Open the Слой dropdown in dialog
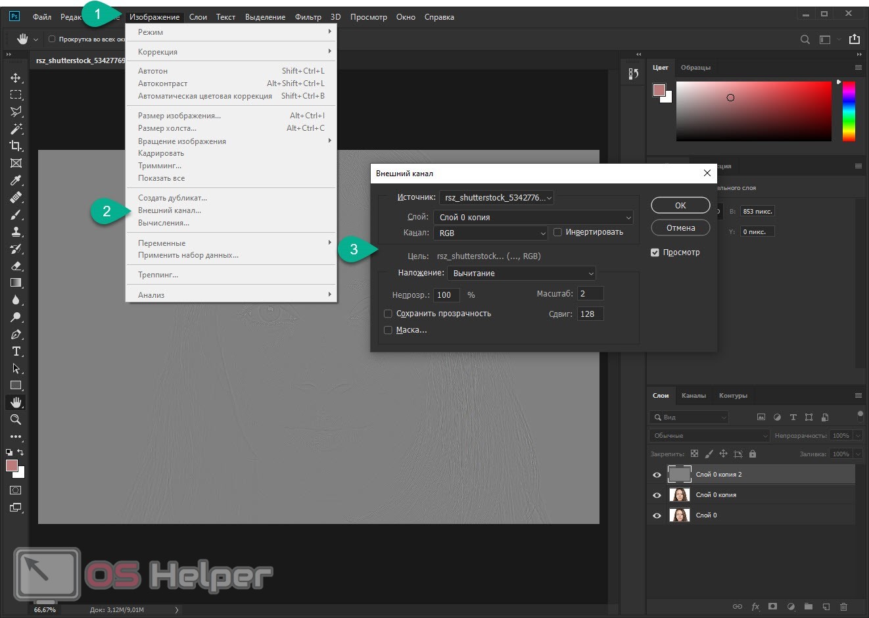The width and height of the screenshot is (869, 618). (x=533, y=217)
